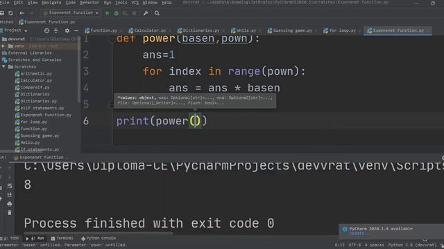Open the wrench settings icon in the toolbar
The width and height of the screenshot is (444, 249).
(x=146, y=13)
